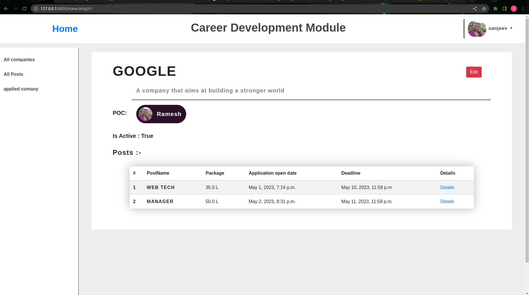Navigate using the Home menu item
Image resolution: width=529 pixels, height=295 pixels.
(x=65, y=29)
